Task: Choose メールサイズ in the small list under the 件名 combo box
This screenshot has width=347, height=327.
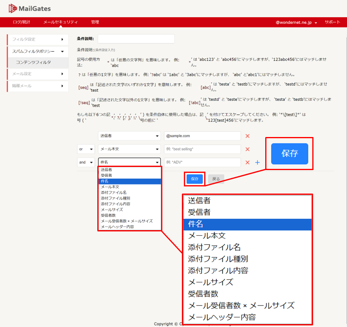Action: coord(130,210)
